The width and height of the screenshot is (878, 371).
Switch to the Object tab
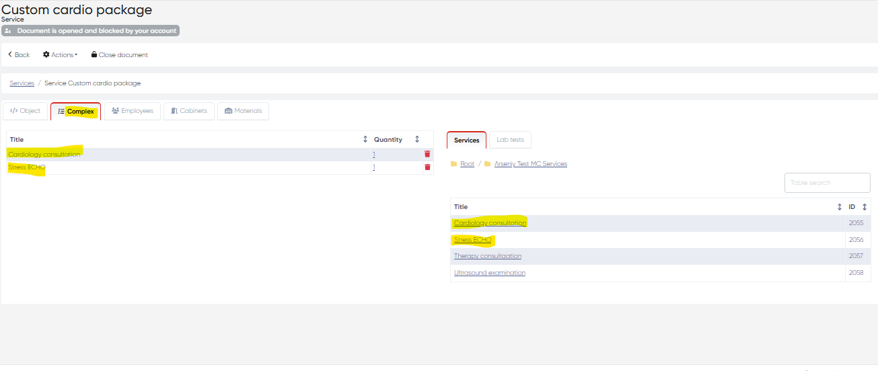click(x=26, y=111)
